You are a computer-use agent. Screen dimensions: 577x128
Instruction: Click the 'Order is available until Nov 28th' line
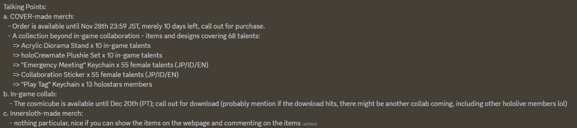(136, 26)
